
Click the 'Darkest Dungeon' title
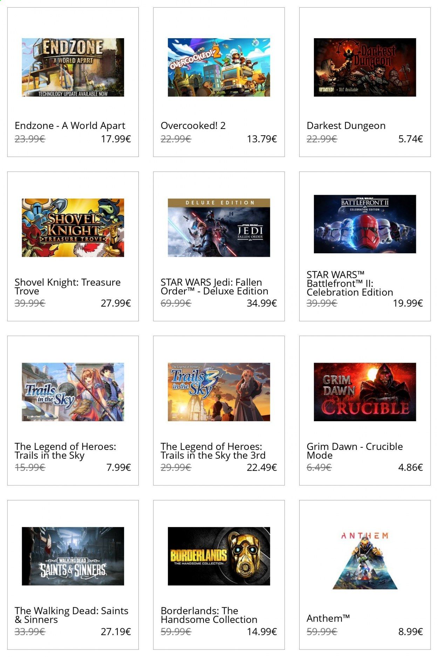[x=346, y=125]
